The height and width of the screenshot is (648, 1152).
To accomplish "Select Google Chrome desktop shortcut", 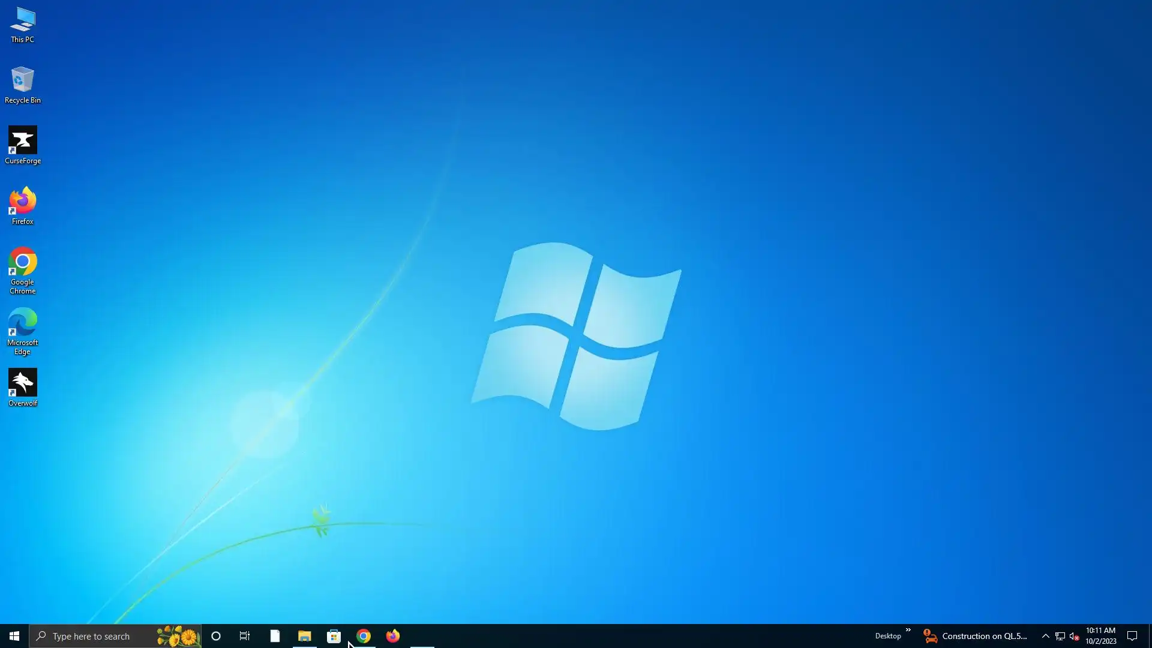I will [22, 269].
